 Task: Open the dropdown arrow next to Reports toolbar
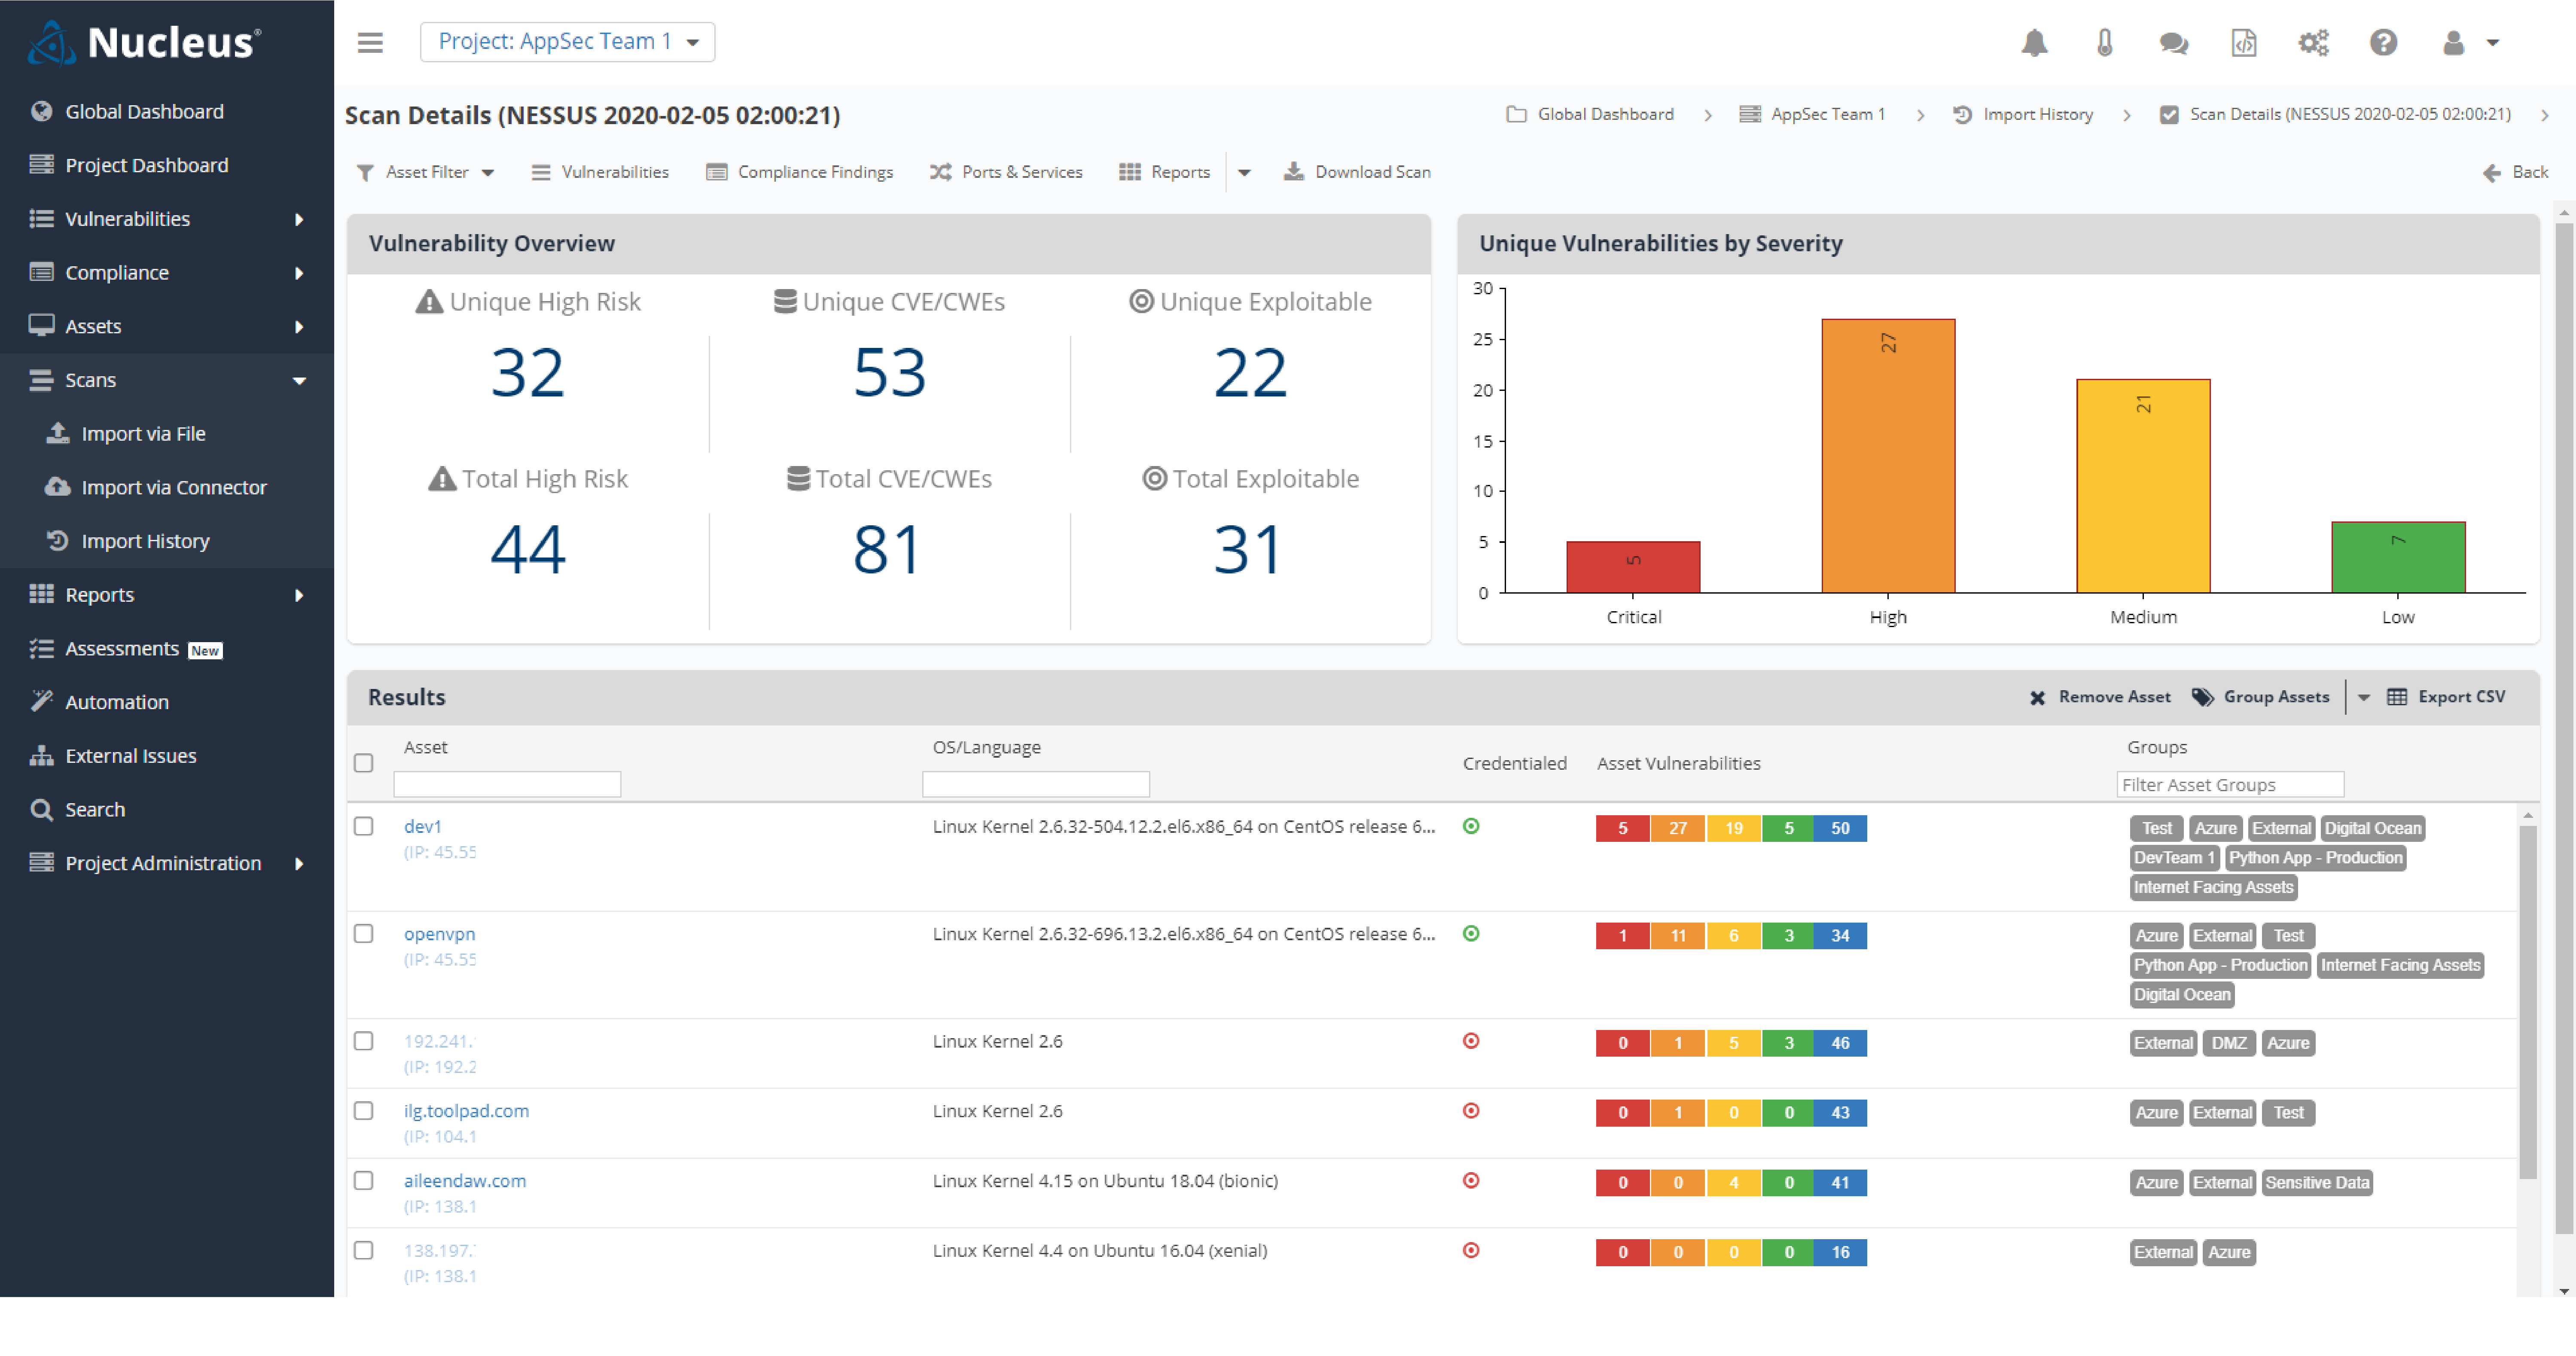(1244, 173)
